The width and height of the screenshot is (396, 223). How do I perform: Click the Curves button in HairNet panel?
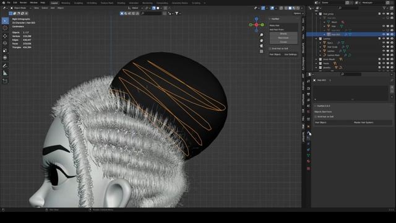coord(283,42)
